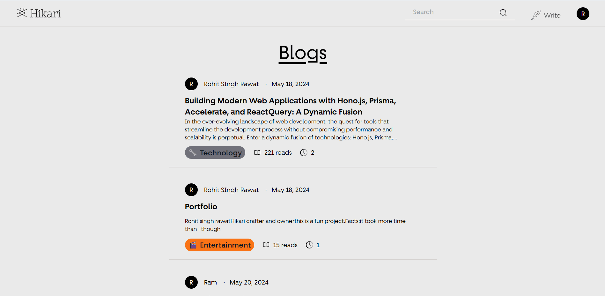This screenshot has width=605, height=296.
Task: Click the Blogs page heading
Action: 303,53
